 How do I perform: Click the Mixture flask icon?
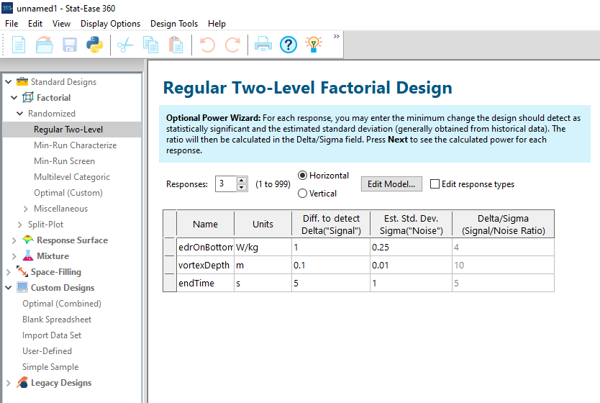(x=28, y=255)
